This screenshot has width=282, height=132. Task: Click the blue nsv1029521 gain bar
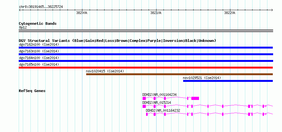[x=228, y=81]
